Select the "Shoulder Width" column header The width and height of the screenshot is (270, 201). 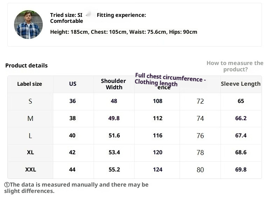tap(114, 84)
